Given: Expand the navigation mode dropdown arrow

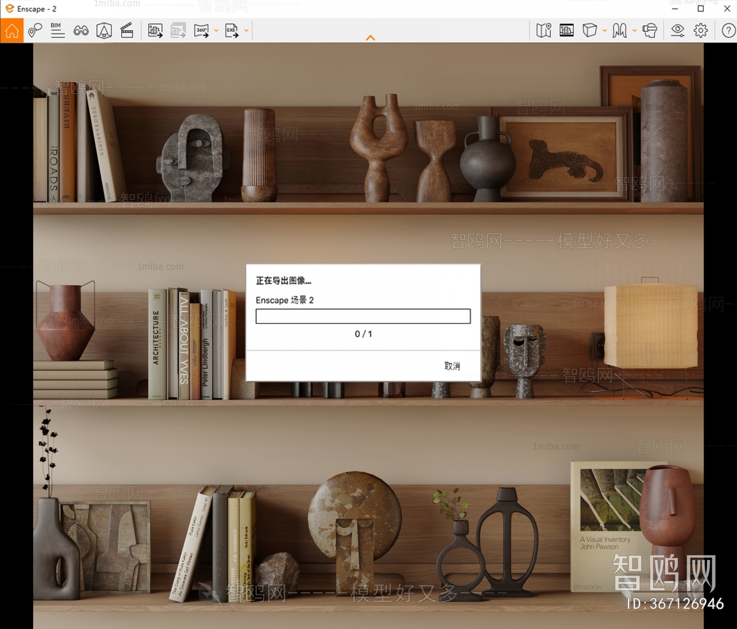Looking at the screenshot, I should 634,31.
